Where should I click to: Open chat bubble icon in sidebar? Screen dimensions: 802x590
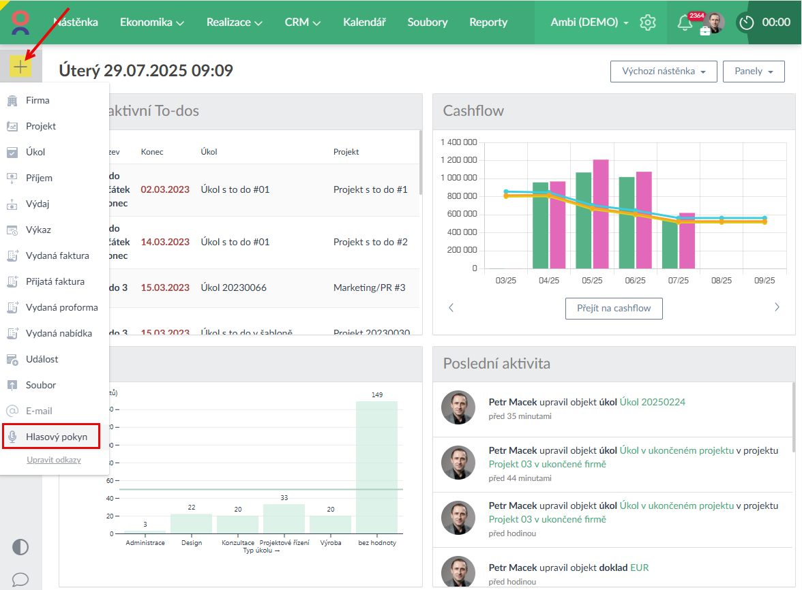20,579
